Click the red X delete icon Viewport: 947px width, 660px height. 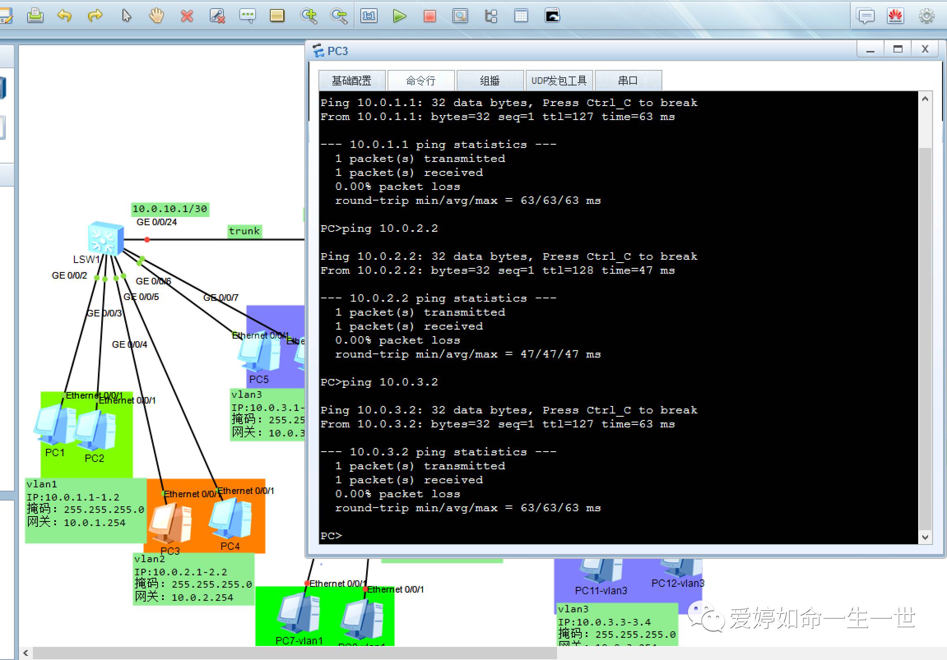coord(187,16)
